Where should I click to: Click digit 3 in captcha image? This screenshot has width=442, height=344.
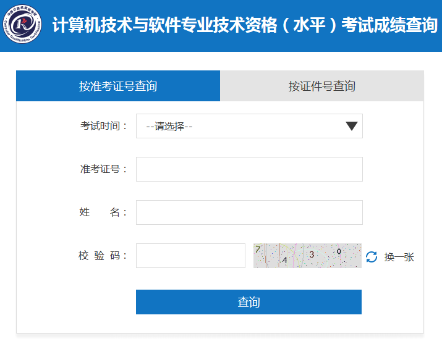[312, 254]
